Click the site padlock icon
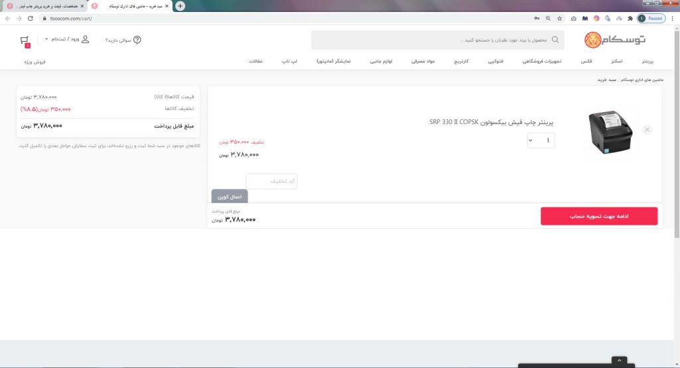Image resolution: width=680 pixels, height=368 pixels. pos(44,18)
